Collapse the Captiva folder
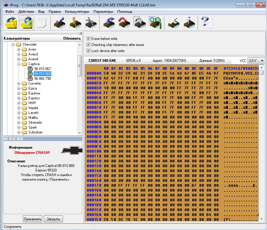Screen dimensions: 267x230 click(x=19, y=64)
